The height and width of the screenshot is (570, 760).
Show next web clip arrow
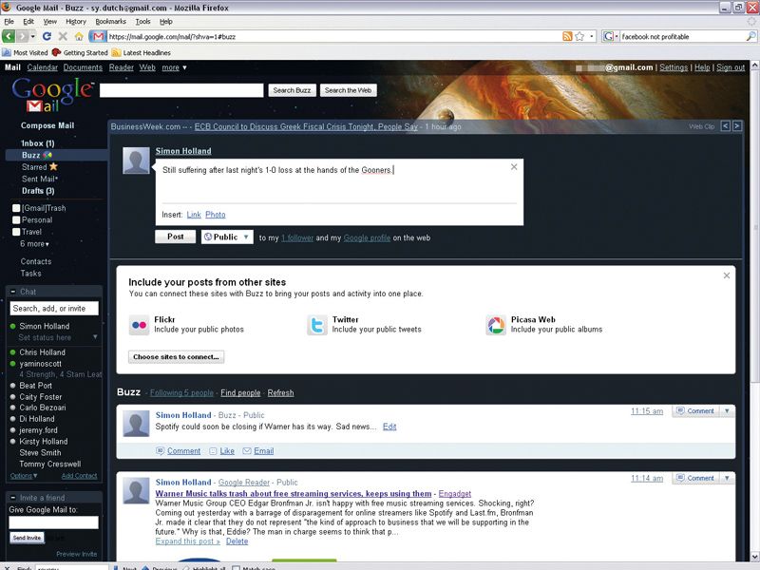(x=737, y=126)
